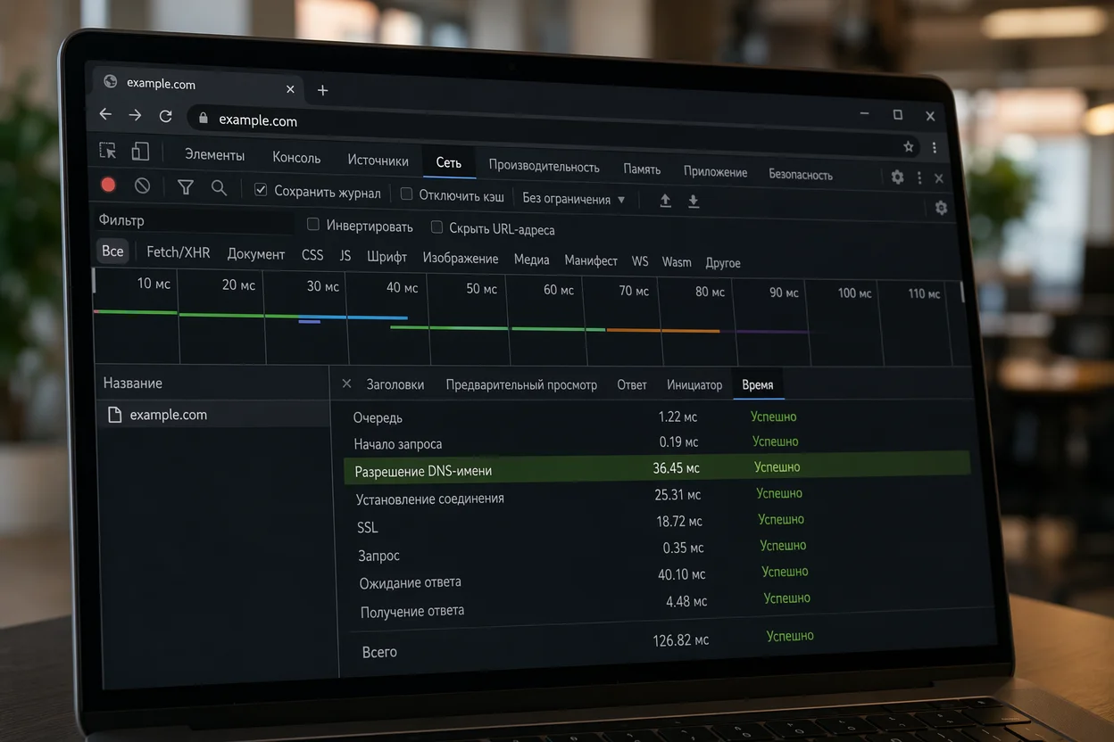Toggle the funnel filter icon
Image resolution: width=1114 pixels, height=742 pixels.
(186, 187)
